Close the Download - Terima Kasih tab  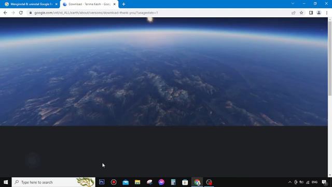[x=114, y=4]
